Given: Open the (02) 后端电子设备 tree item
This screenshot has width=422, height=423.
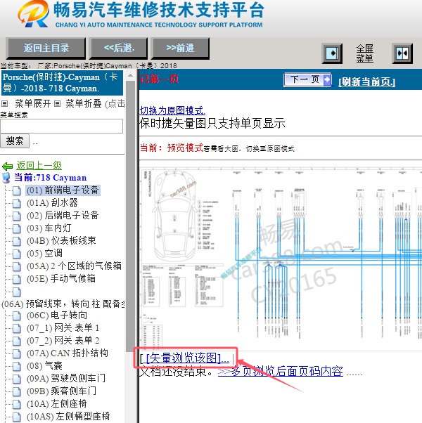Looking at the screenshot, I should click(x=63, y=215).
